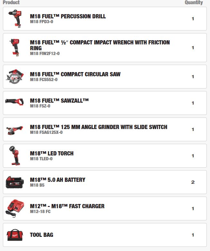Click the fast charger product image

[x=14, y=209]
